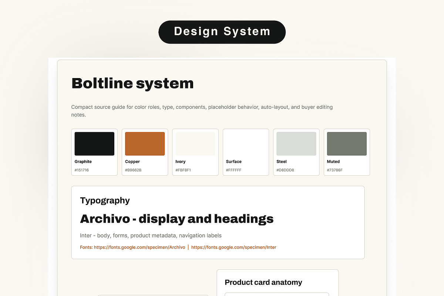Screen dimensions: 444x296
Task: Click the Surface swatch name label
Action: point(234,162)
